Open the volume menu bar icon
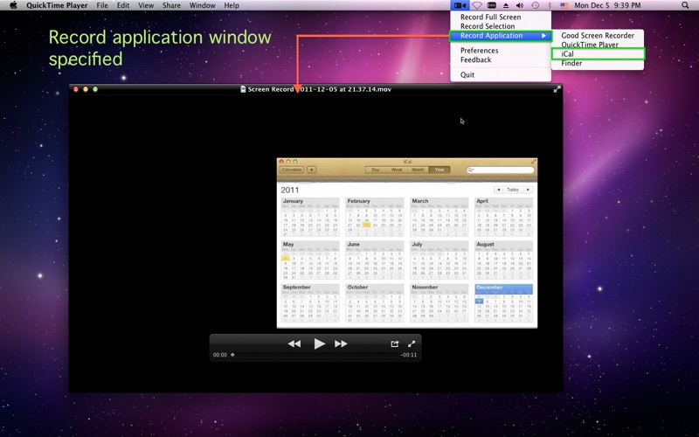The image size is (699, 437). click(x=520, y=5)
